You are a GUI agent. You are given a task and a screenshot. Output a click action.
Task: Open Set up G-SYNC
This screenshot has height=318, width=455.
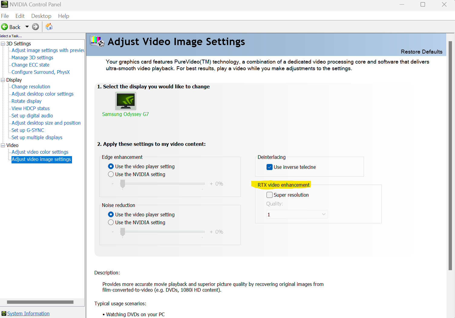pyautogui.click(x=28, y=130)
